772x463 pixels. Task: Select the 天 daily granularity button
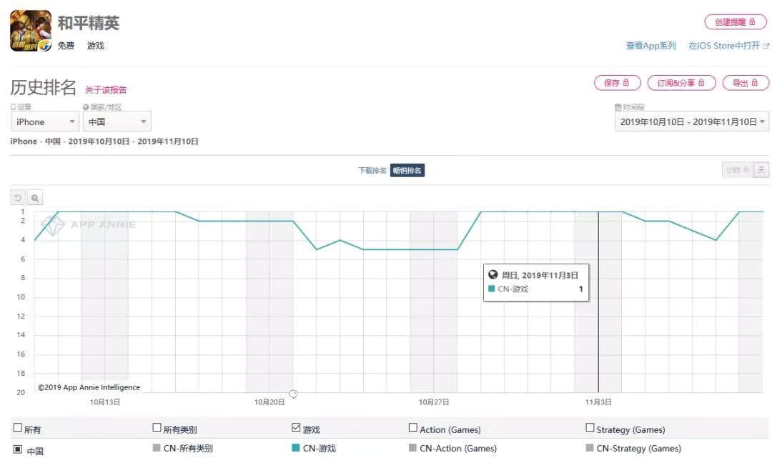(x=761, y=170)
